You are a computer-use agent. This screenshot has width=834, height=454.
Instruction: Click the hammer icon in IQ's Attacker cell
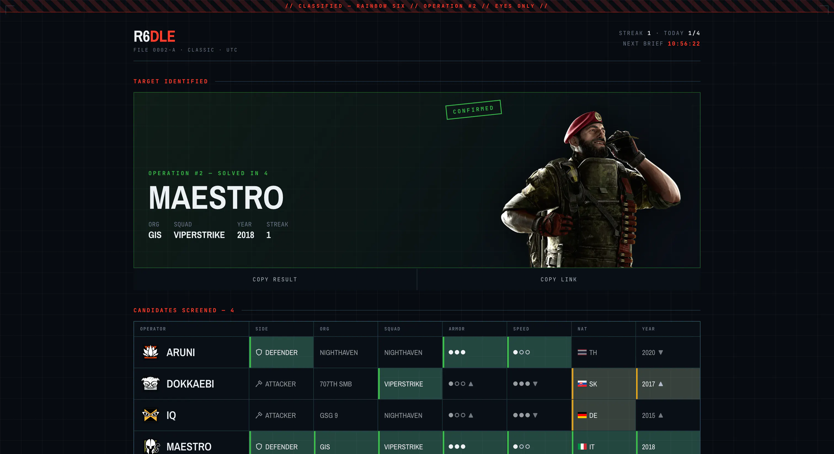[259, 415]
